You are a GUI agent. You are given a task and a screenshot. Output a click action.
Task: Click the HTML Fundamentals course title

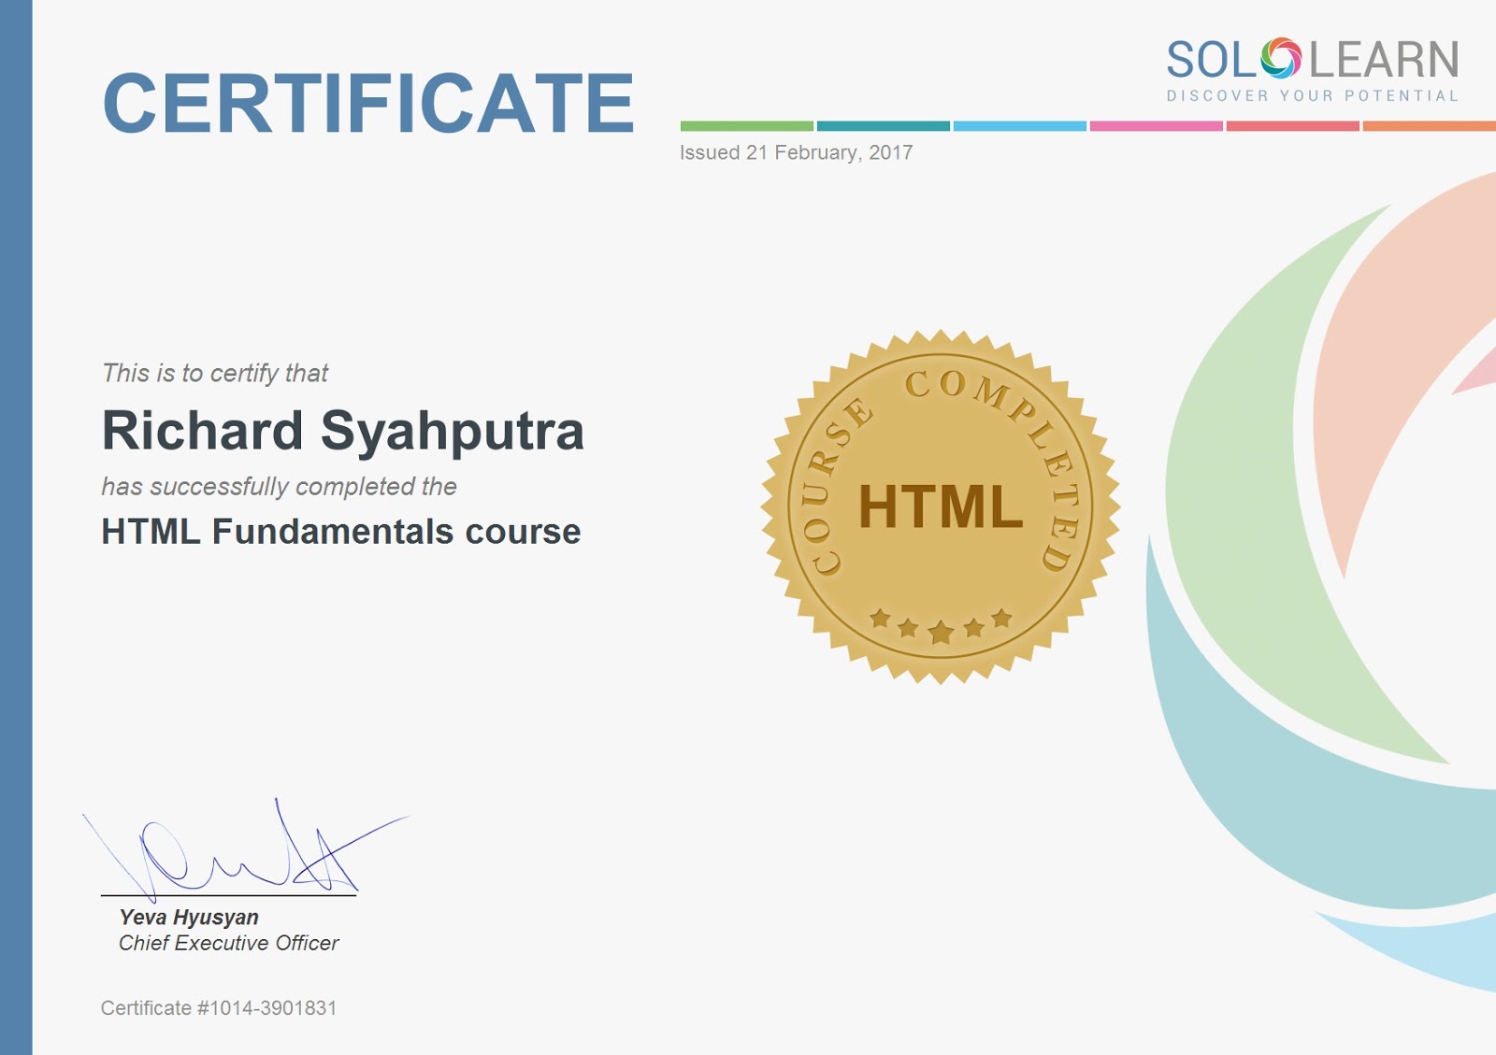pos(339,534)
